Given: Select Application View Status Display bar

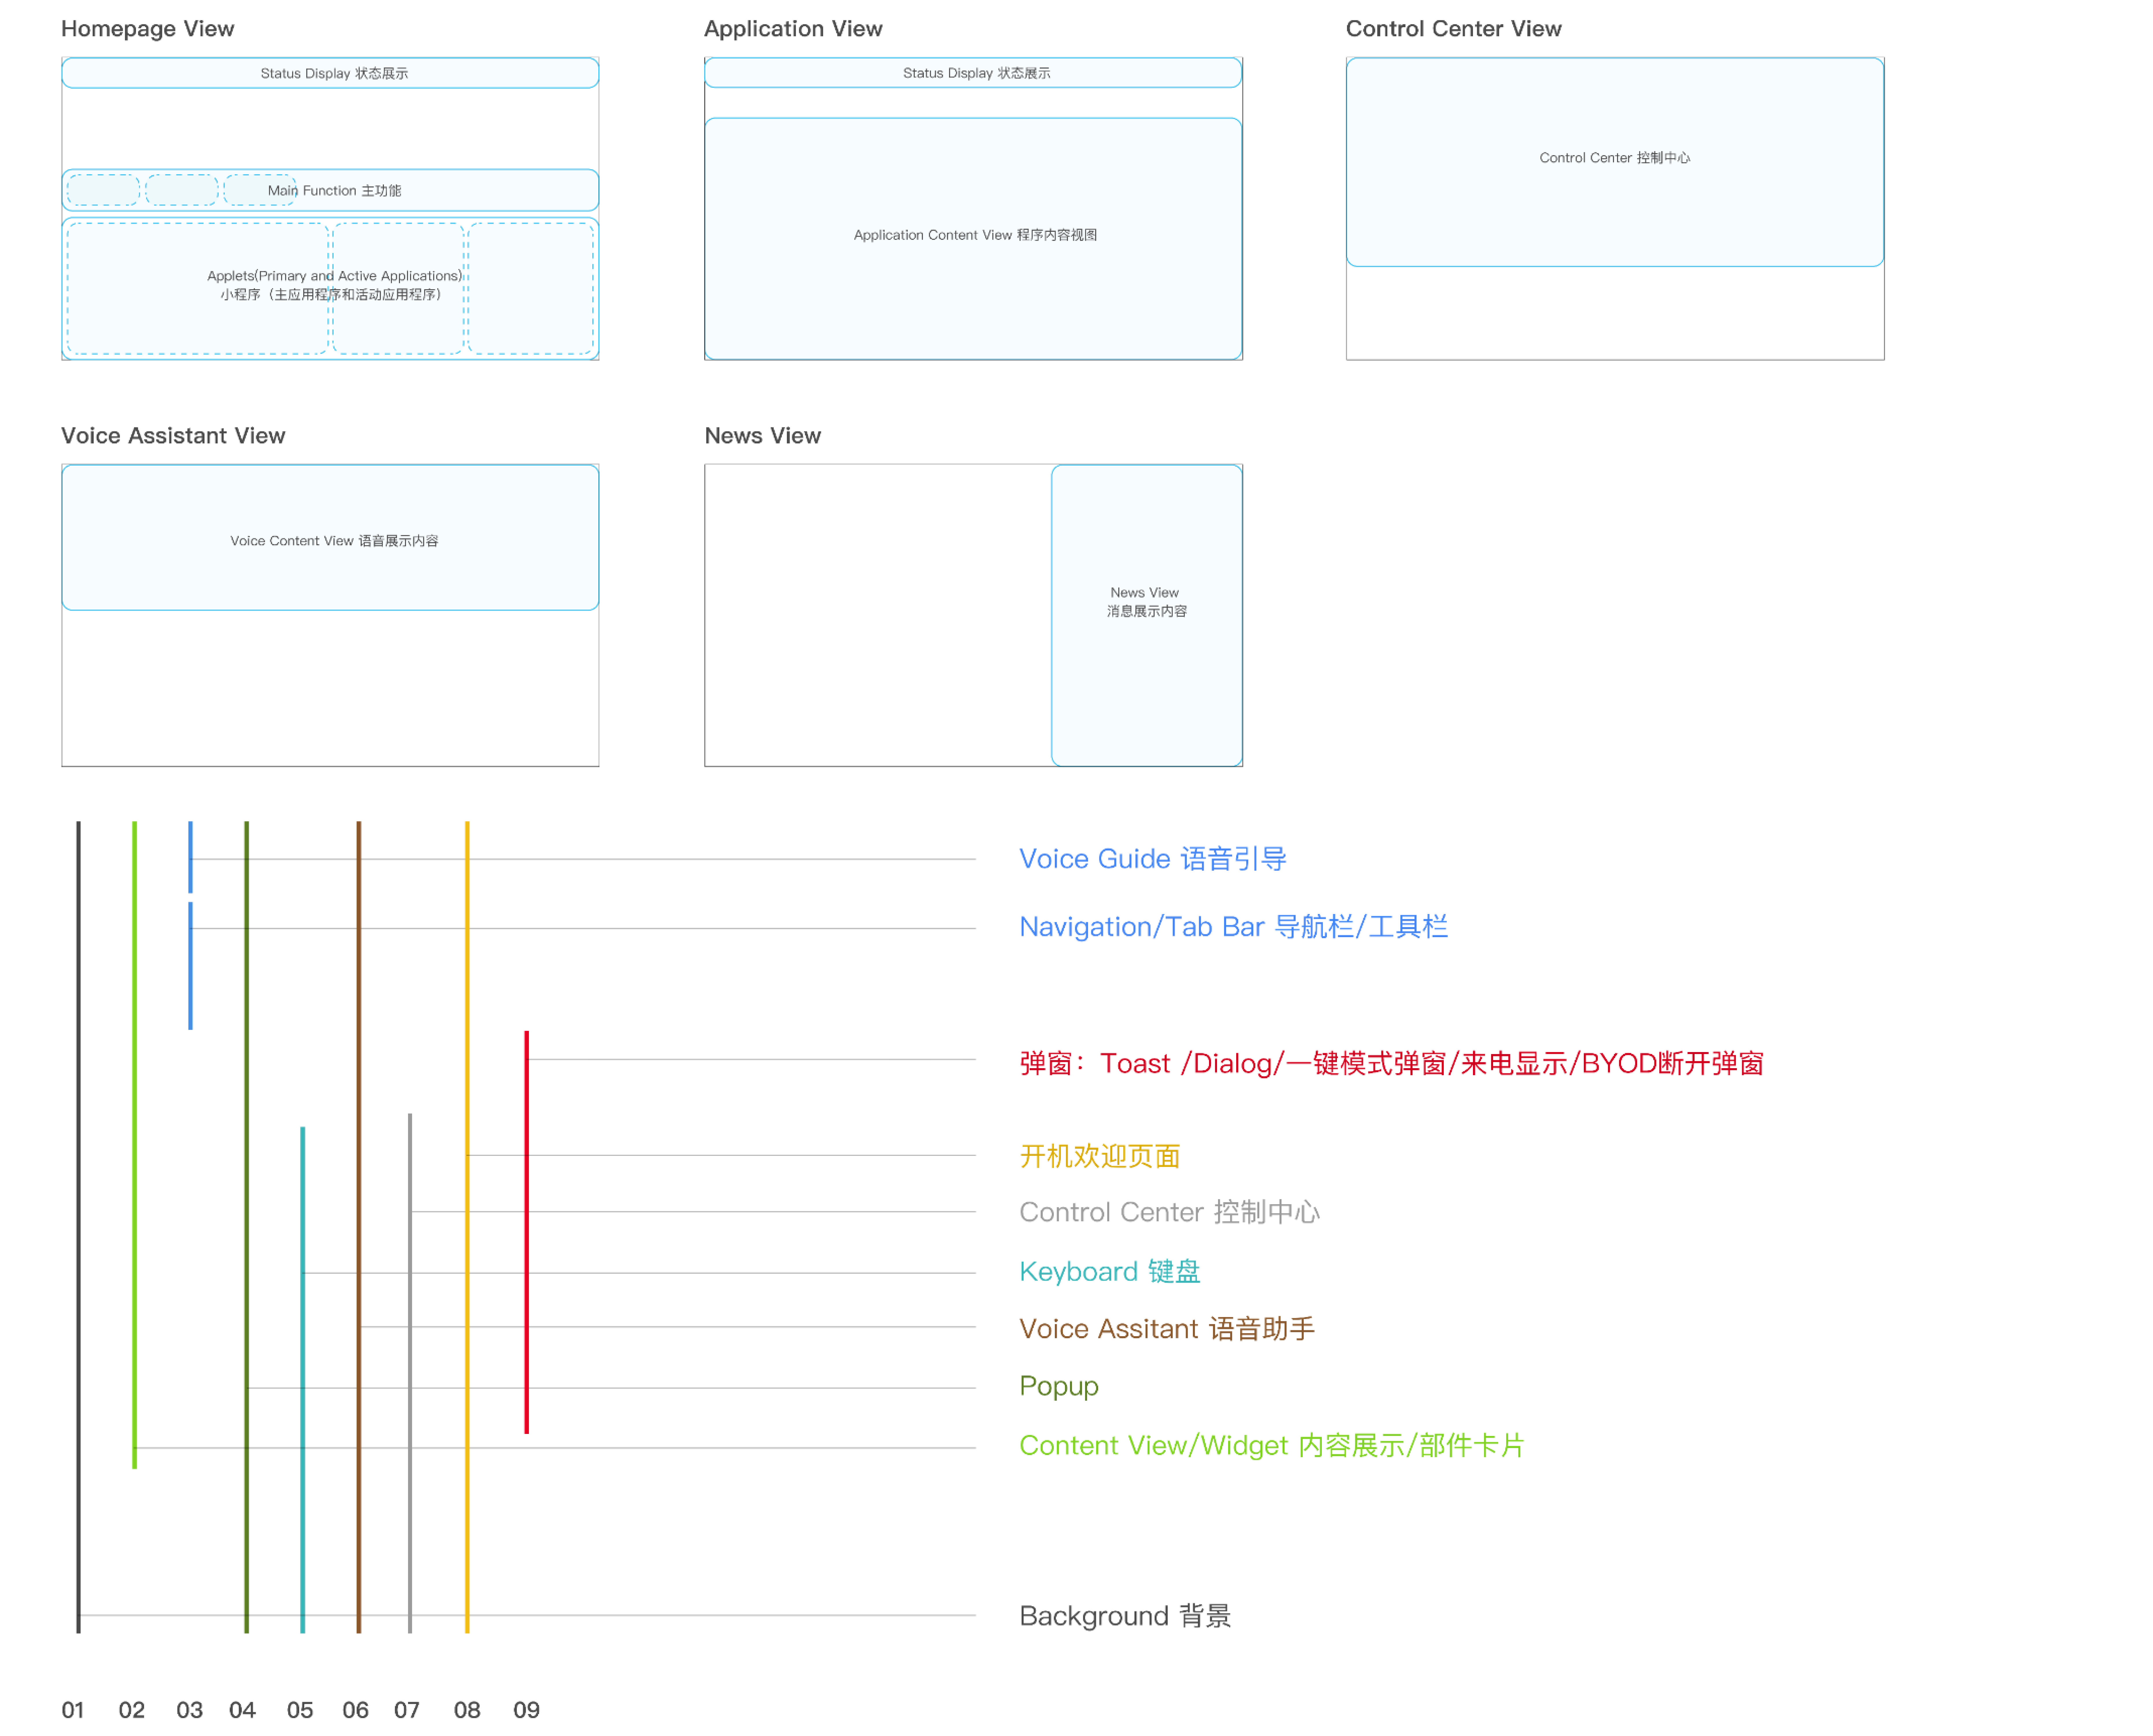Looking at the screenshot, I should [973, 73].
